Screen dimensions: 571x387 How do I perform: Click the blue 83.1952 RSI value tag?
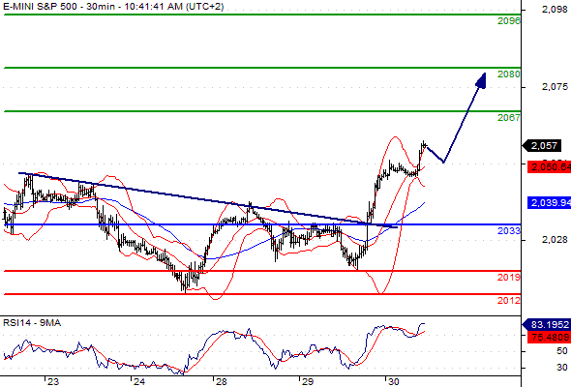[547, 325]
